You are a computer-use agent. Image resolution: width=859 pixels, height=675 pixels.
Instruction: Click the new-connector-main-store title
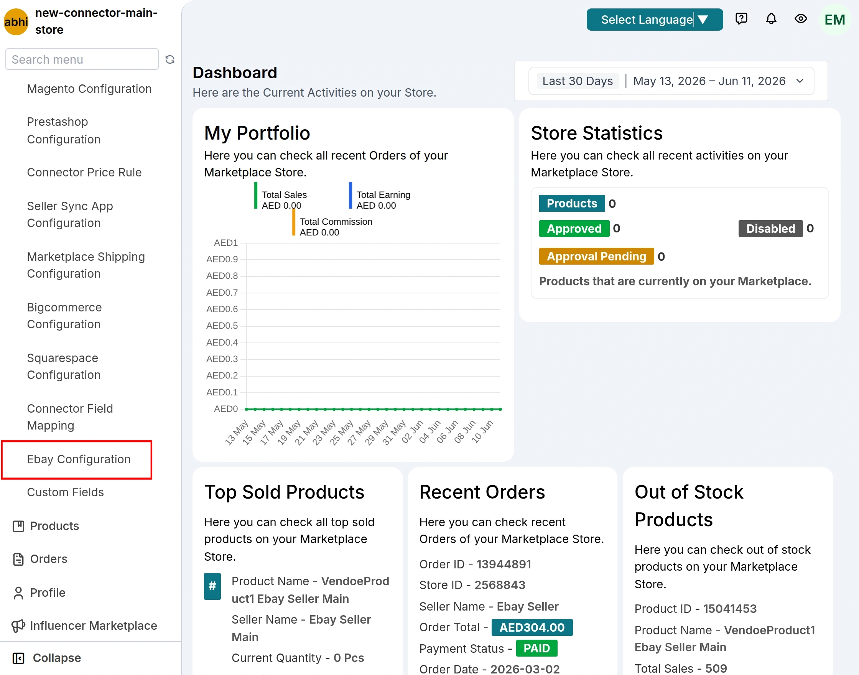click(96, 21)
